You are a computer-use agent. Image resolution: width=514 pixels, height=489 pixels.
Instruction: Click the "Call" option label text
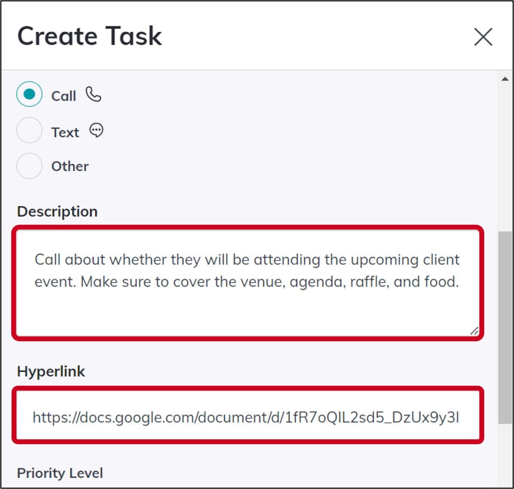click(x=63, y=96)
